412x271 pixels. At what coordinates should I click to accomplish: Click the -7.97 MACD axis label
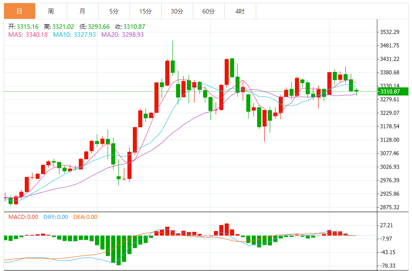pos(386,239)
